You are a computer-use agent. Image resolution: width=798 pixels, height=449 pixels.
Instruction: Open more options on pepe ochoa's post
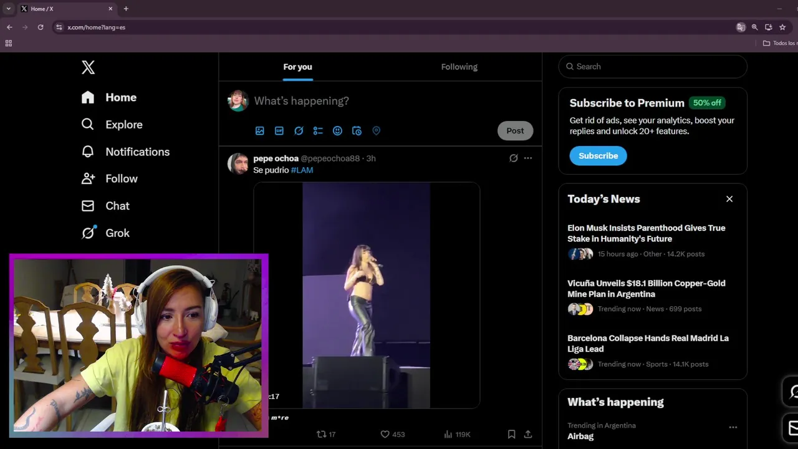tap(528, 158)
